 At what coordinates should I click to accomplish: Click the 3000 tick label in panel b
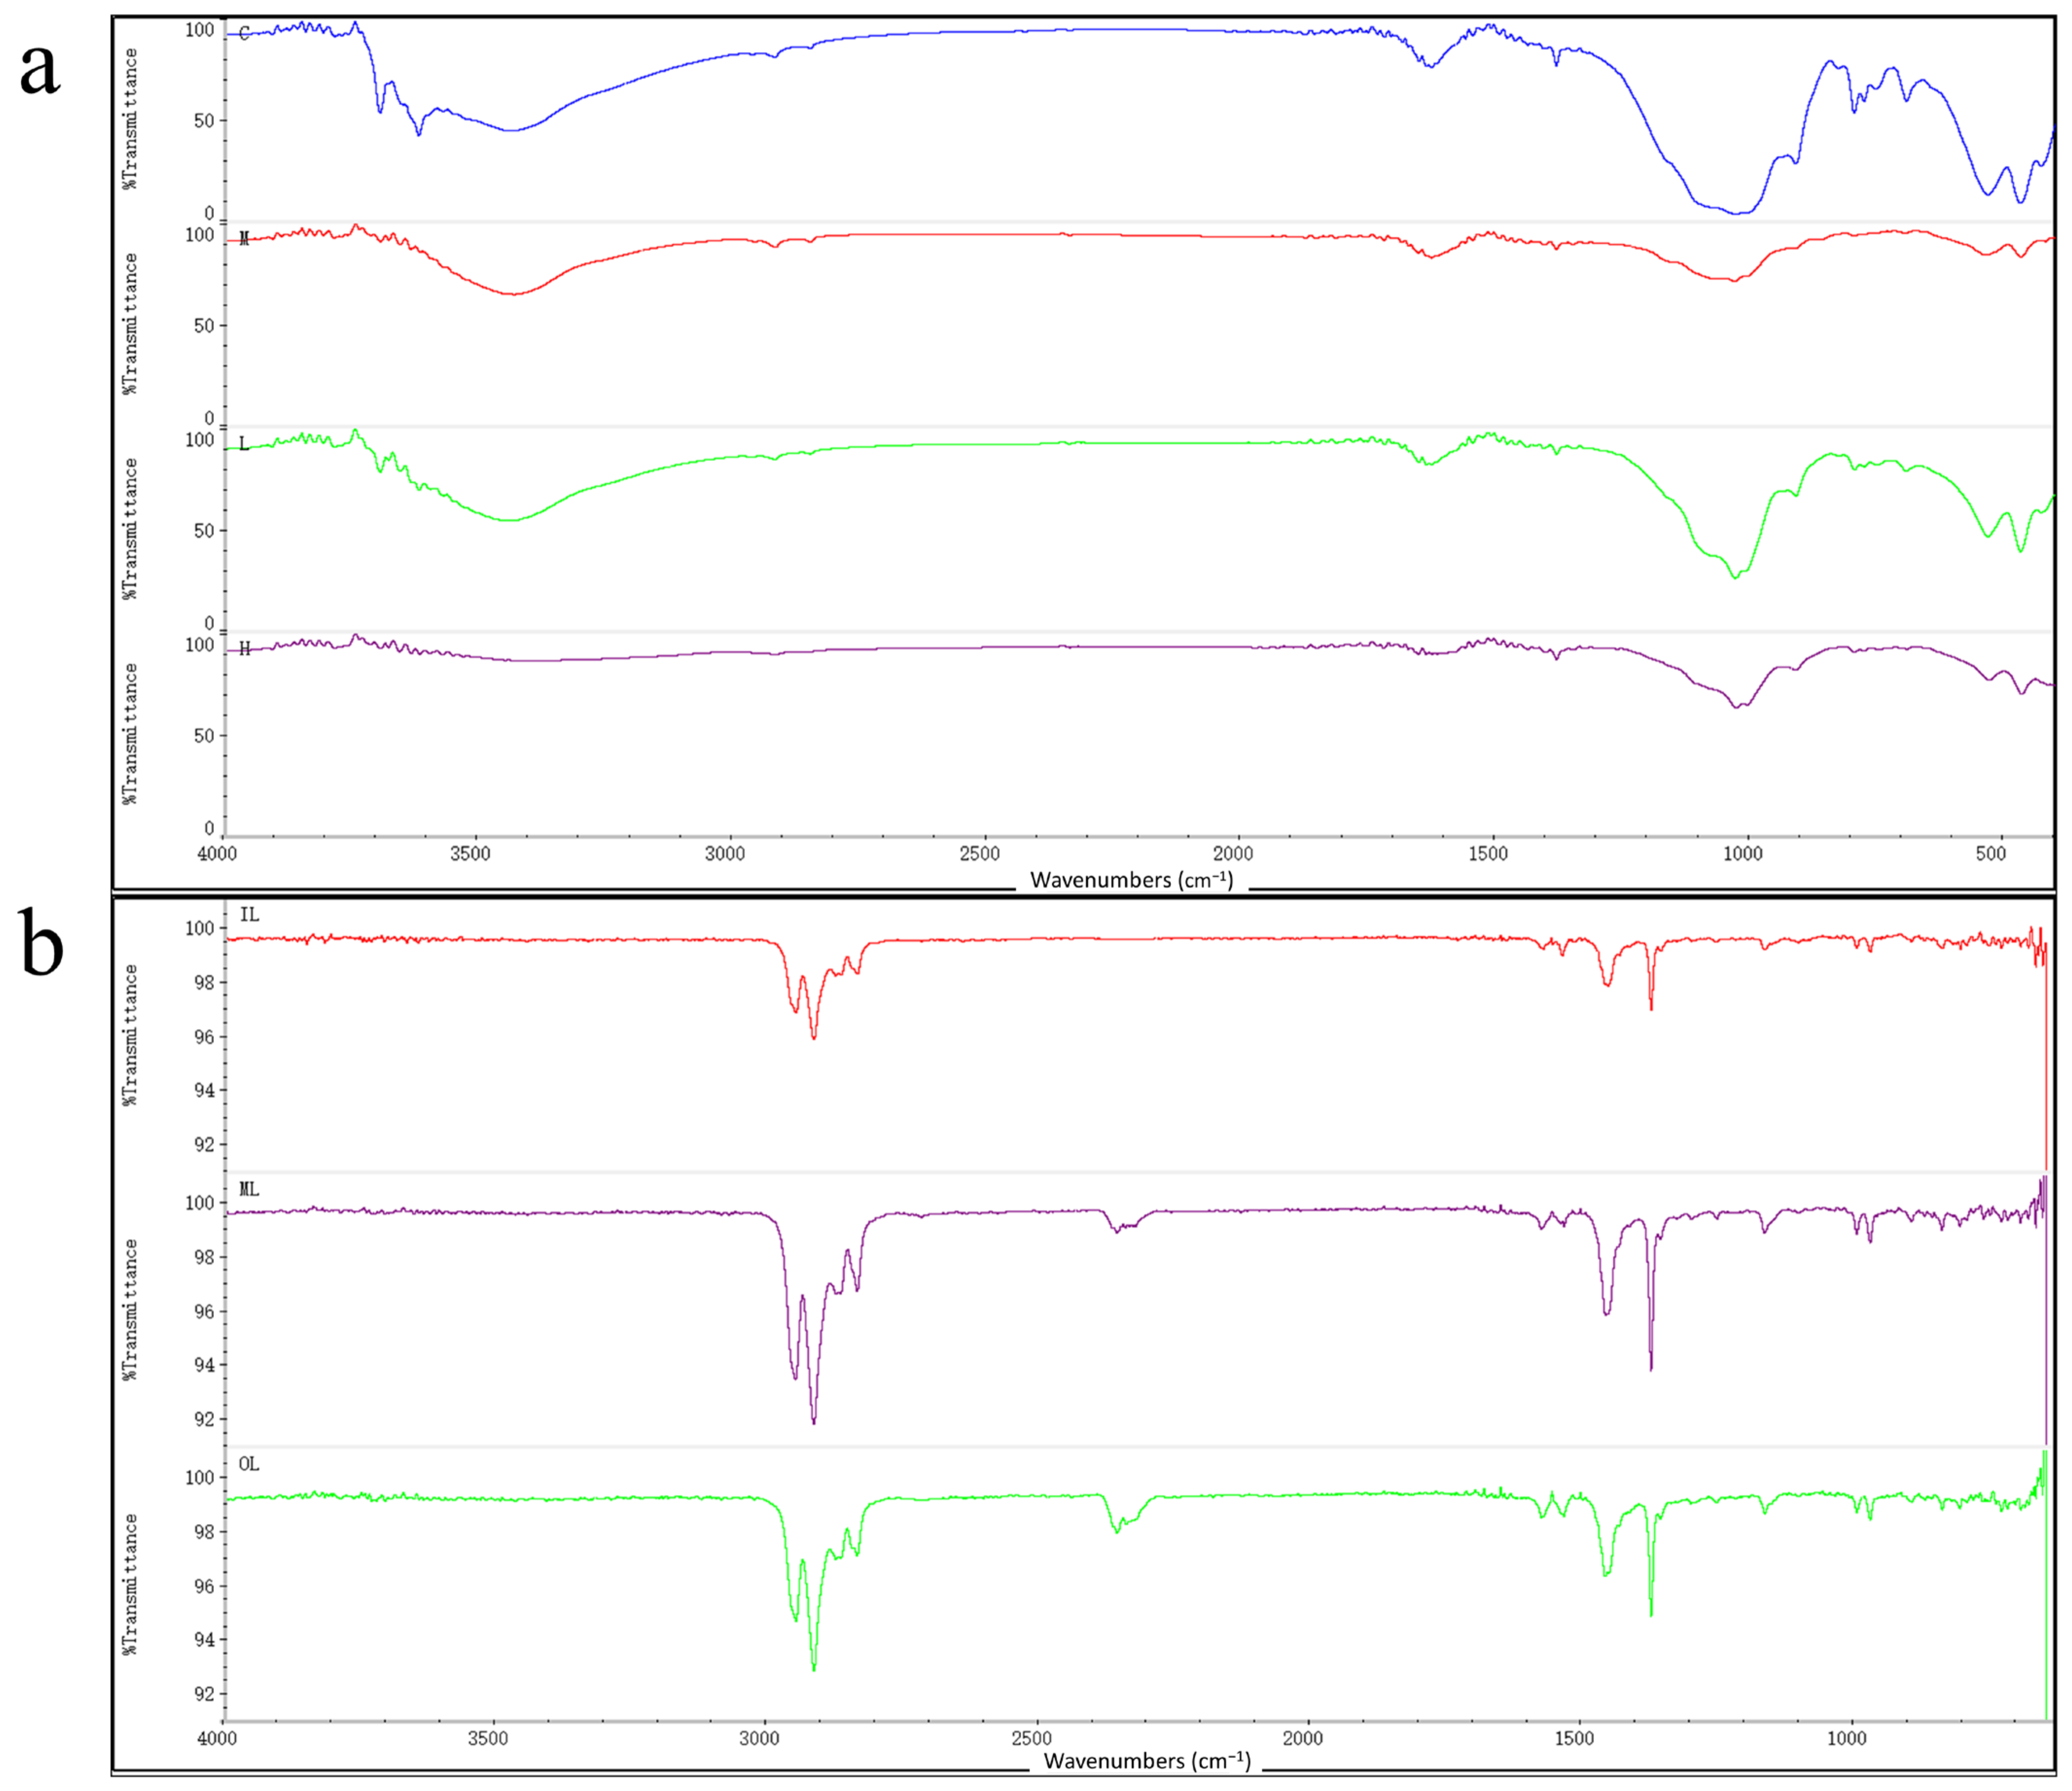[x=760, y=1738]
